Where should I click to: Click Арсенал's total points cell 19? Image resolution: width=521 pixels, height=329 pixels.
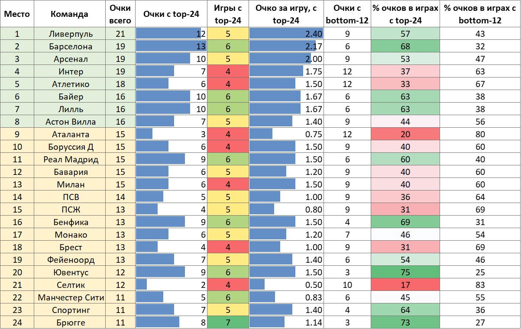(120, 58)
